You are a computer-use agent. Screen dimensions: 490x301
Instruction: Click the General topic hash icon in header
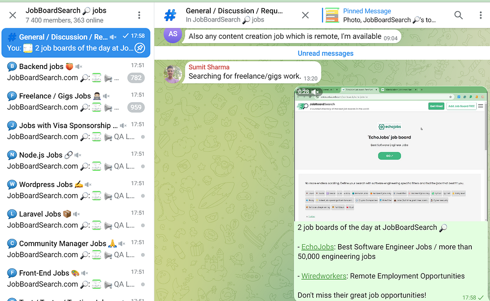tap(170, 15)
